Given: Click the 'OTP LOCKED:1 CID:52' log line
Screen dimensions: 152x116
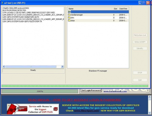Looking at the screenshot, I should (x=29, y=13).
